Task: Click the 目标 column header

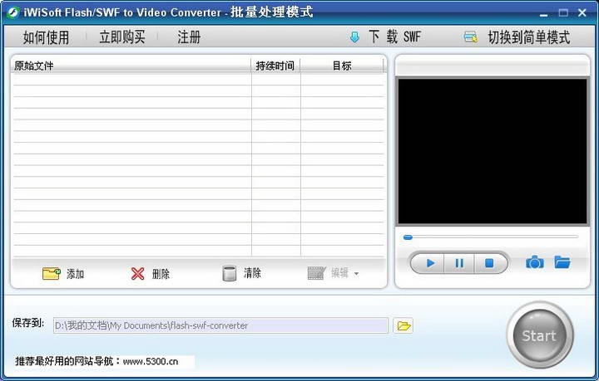Action: point(342,66)
